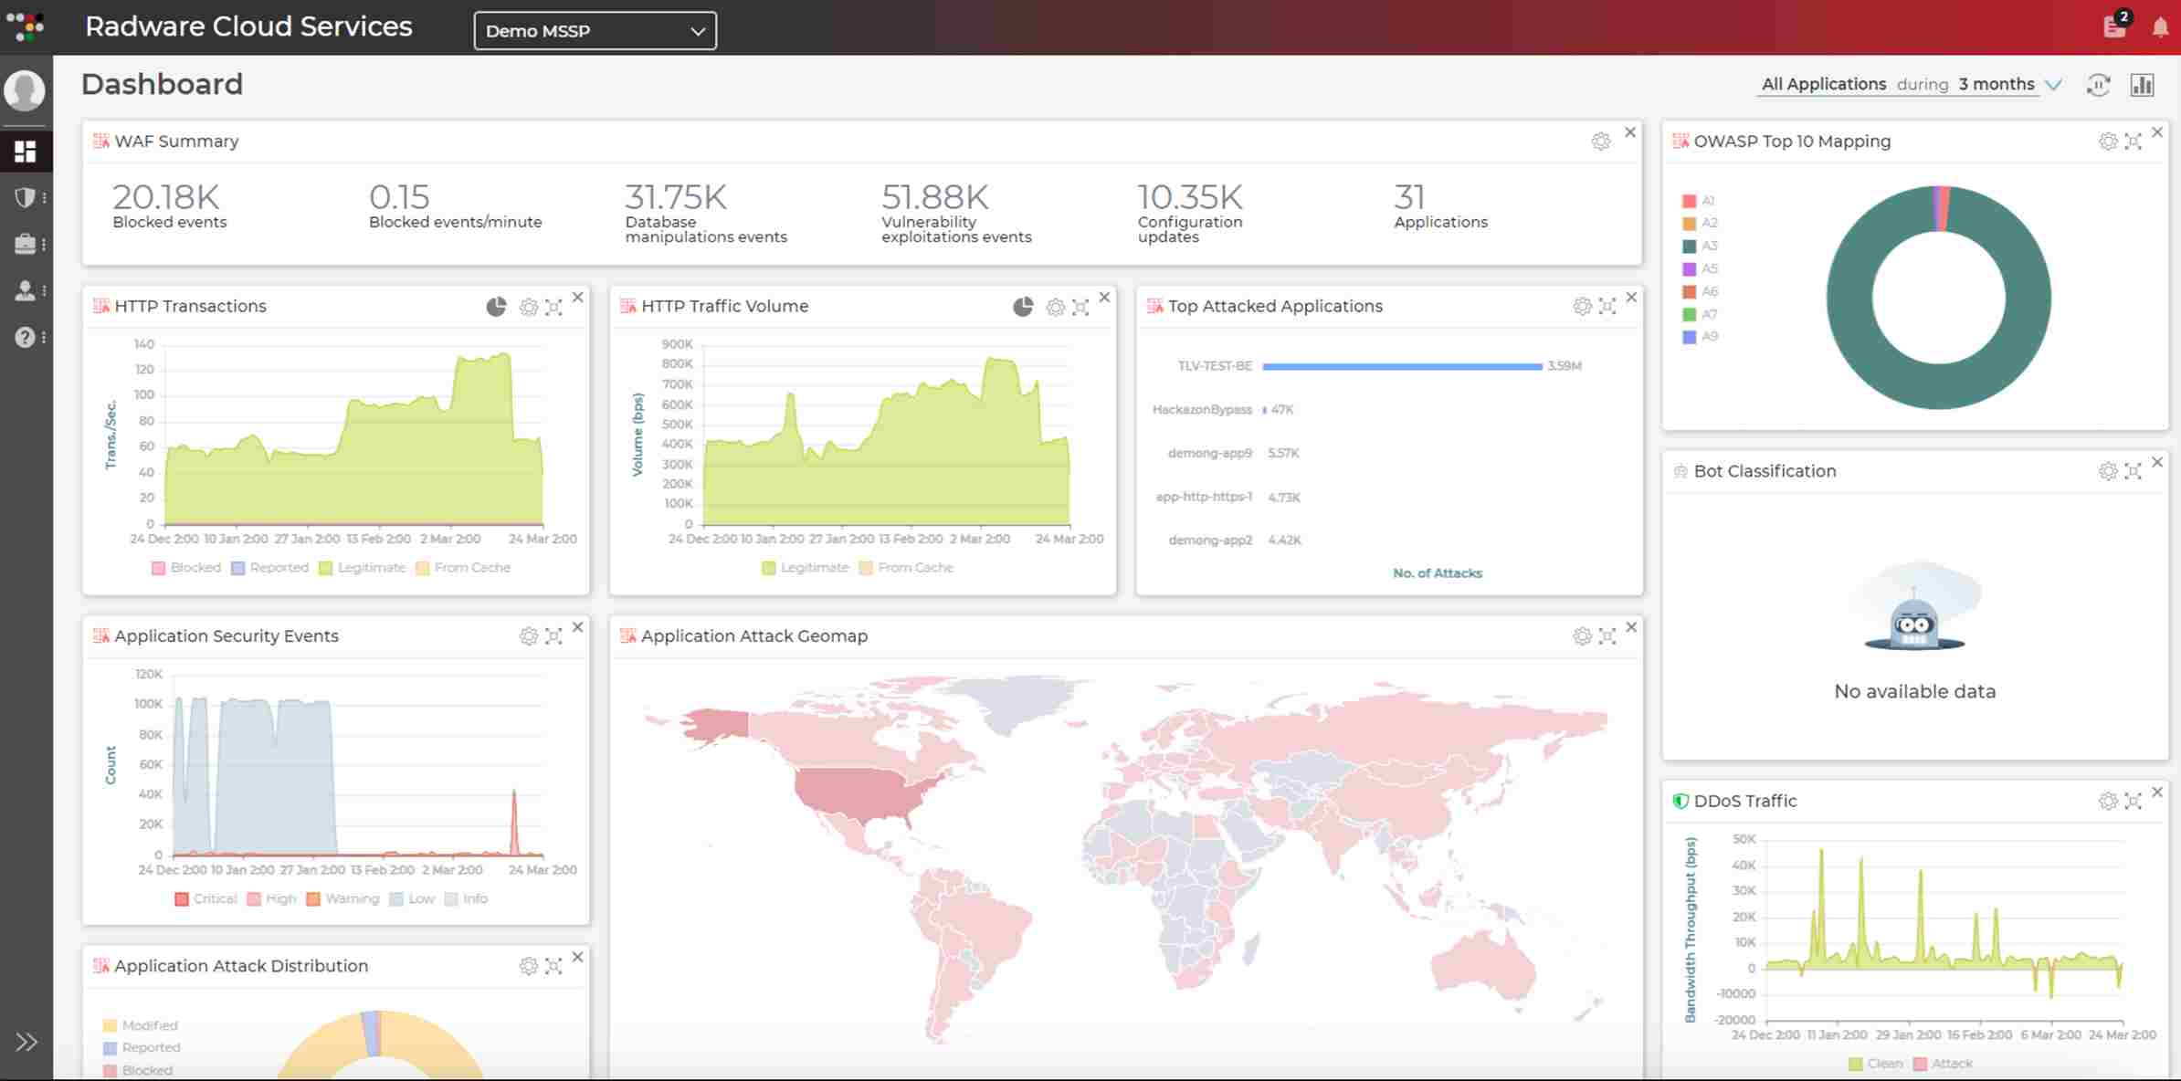Viewport: 2181px width, 1081px height.
Task: Toggle pie chart view on HTTP Traffic Volume widget
Action: [1020, 307]
